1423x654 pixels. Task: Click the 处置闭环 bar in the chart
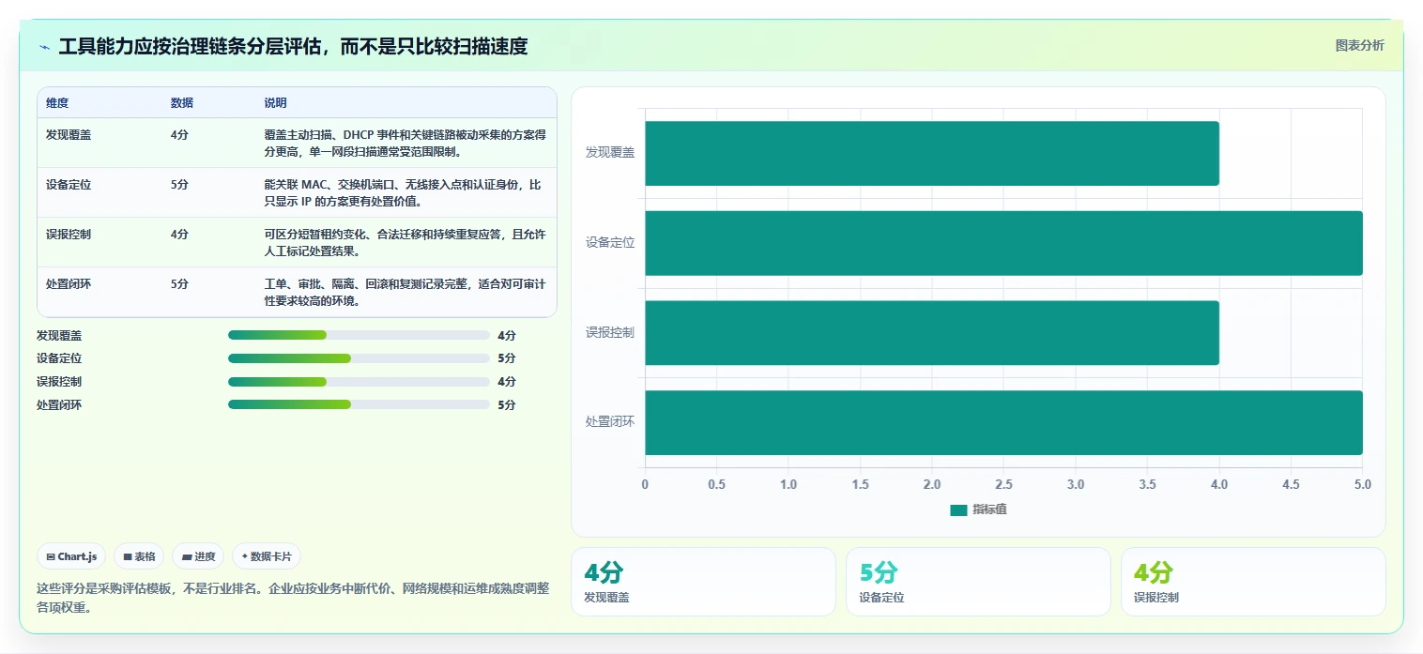coord(1003,422)
